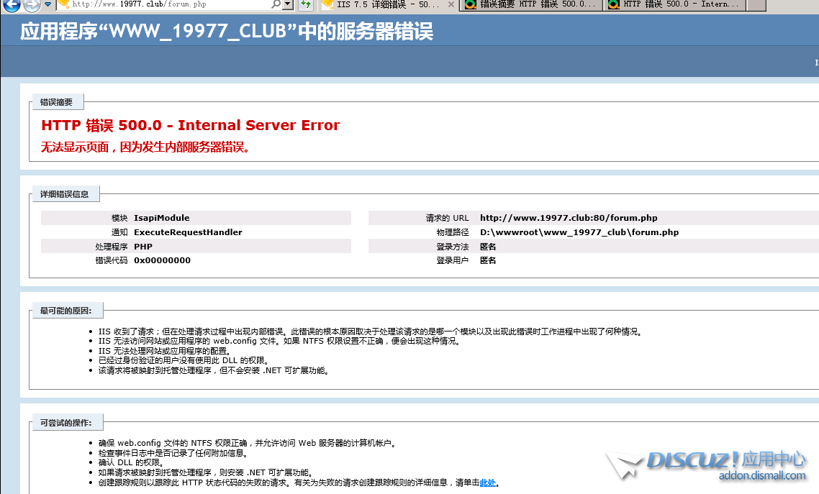Click the action line '创建跟踪规则' text
The image size is (819, 494).
(299, 483)
